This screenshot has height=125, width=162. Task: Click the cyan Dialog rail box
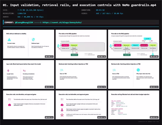click(x=135, y=45)
